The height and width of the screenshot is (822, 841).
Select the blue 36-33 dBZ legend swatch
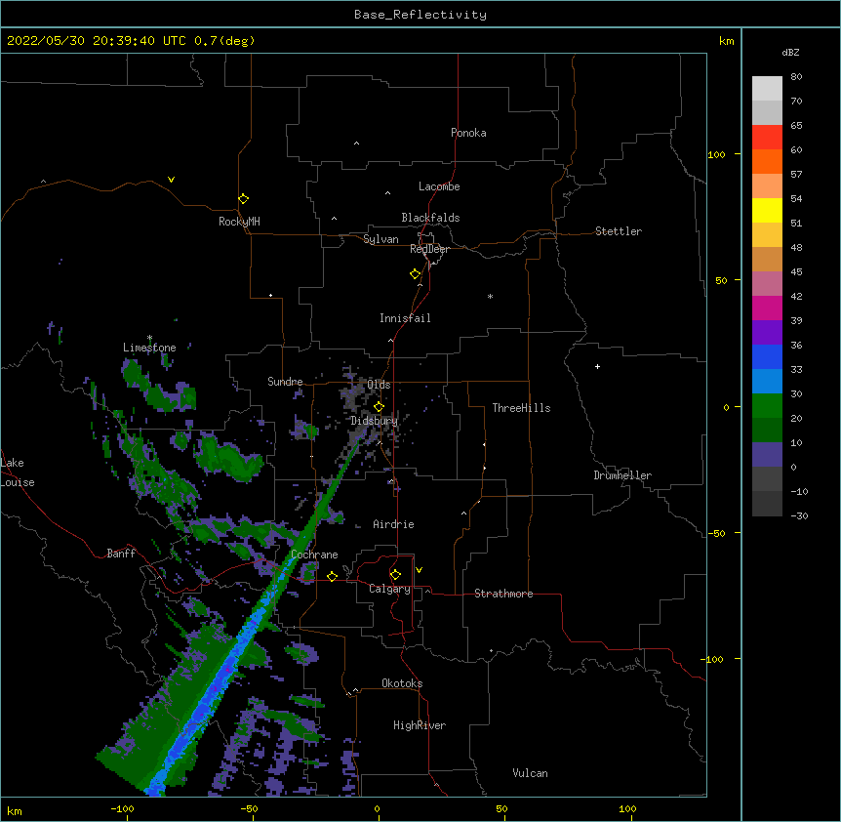click(x=767, y=356)
